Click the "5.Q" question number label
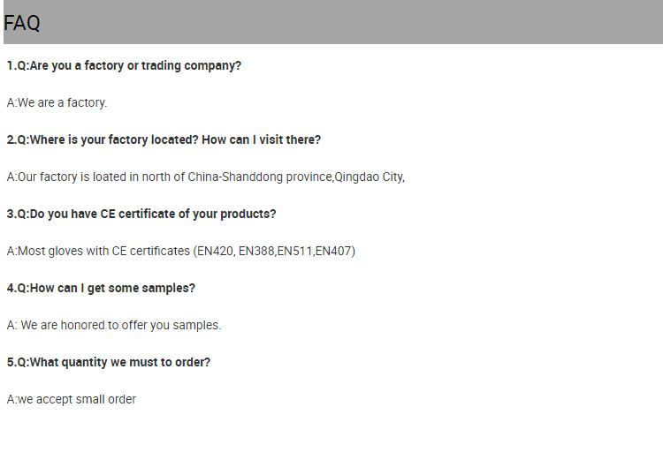Viewport: 663px width, 452px height. click(x=17, y=362)
